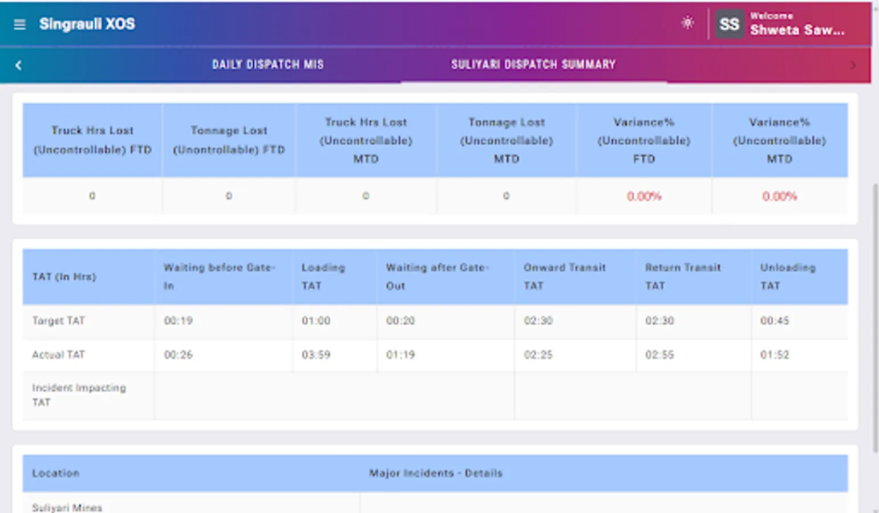Viewport: 879px width, 513px height.
Task: Click Tonnage Lost MTD value 0
Action: click(x=506, y=196)
